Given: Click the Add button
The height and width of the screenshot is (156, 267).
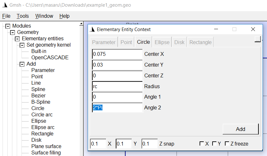Looking at the screenshot, I should tap(240, 129).
